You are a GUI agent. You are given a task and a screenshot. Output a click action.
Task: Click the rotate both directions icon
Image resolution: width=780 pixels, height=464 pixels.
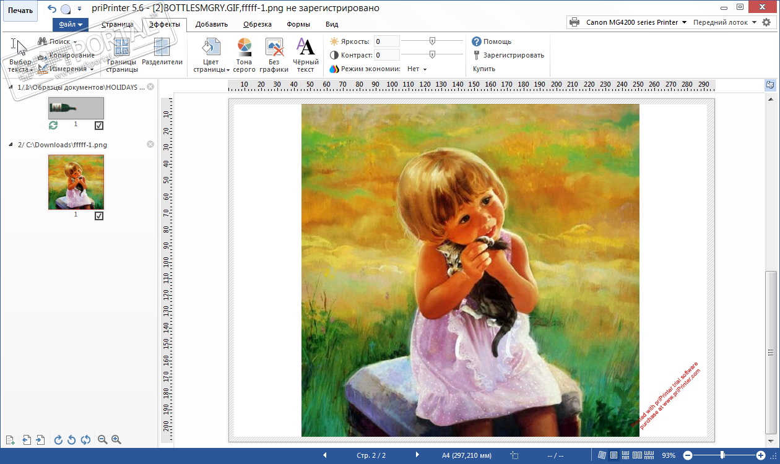pos(85,440)
